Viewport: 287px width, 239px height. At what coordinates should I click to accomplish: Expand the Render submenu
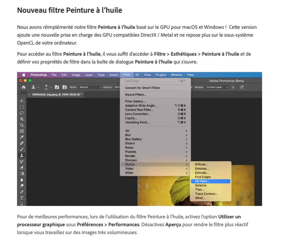click(155, 156)
